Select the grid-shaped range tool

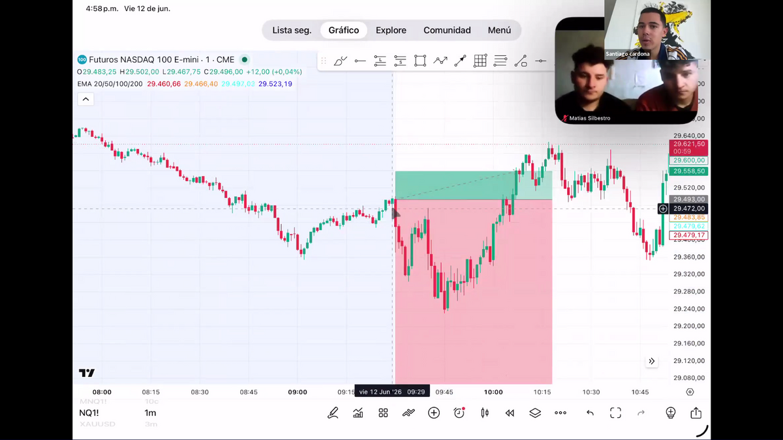coord(480,61)
